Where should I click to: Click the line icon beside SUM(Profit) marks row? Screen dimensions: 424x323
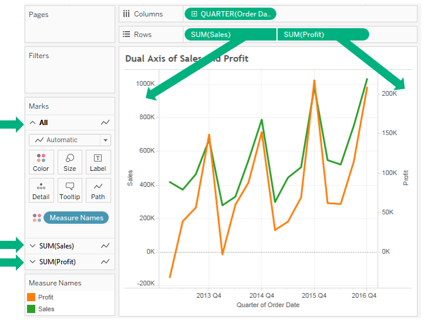tap(105, 261)
